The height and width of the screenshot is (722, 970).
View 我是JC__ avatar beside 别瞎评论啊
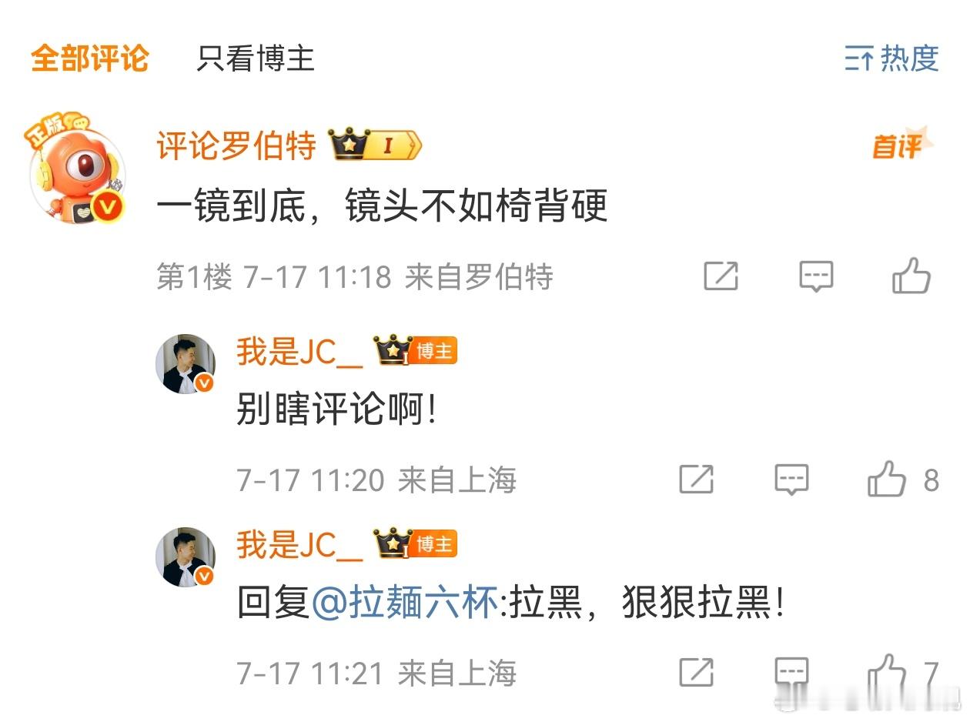(185, 363)
